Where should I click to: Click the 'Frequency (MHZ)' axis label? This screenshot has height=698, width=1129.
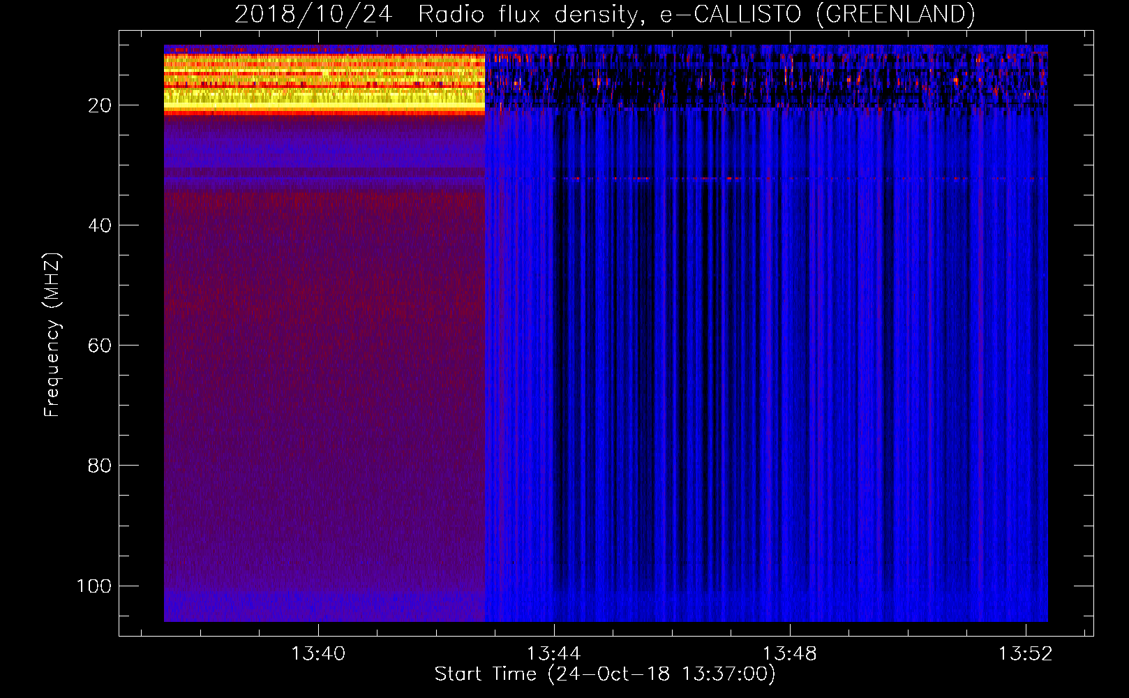click(x=52, y=334)
